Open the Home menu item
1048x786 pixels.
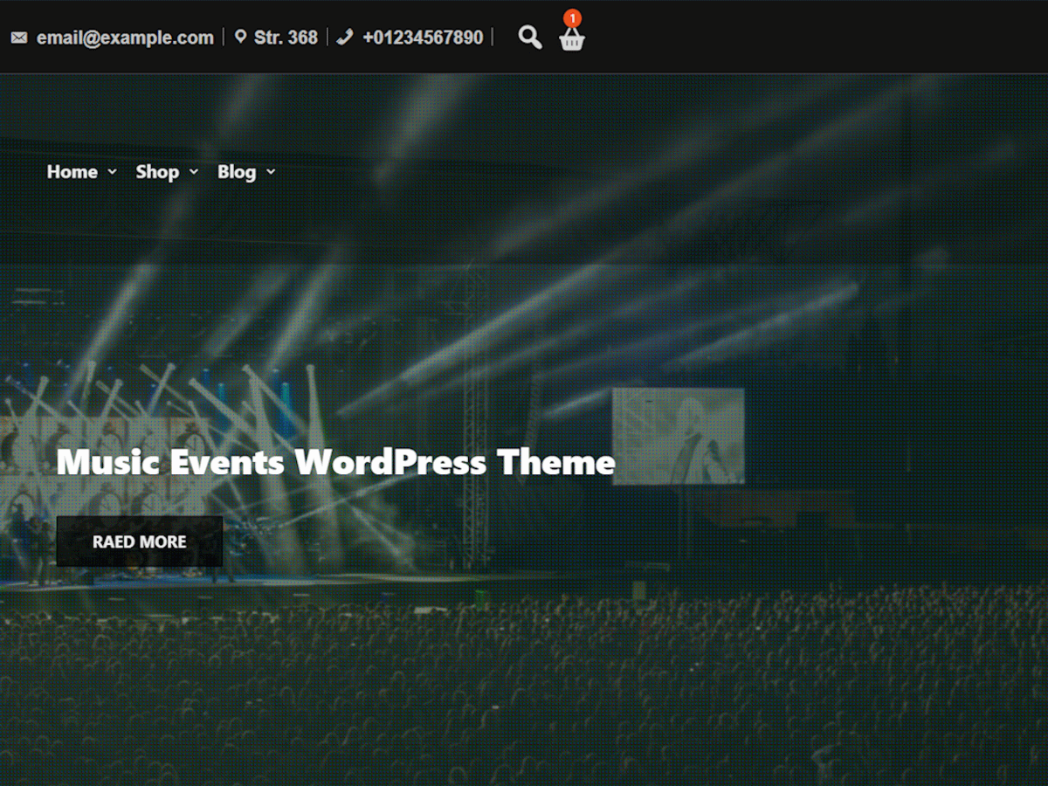coord(72,172)
